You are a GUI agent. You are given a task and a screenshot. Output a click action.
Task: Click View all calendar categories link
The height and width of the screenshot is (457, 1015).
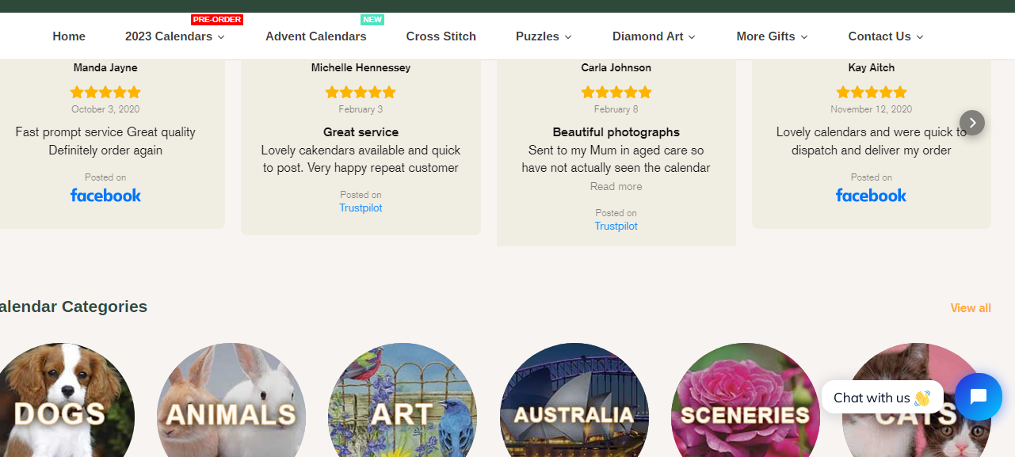971,308
